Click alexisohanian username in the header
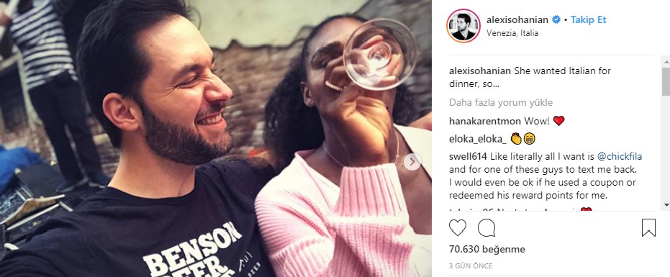Viewport: 670px width, 277px height. point(517,19)
